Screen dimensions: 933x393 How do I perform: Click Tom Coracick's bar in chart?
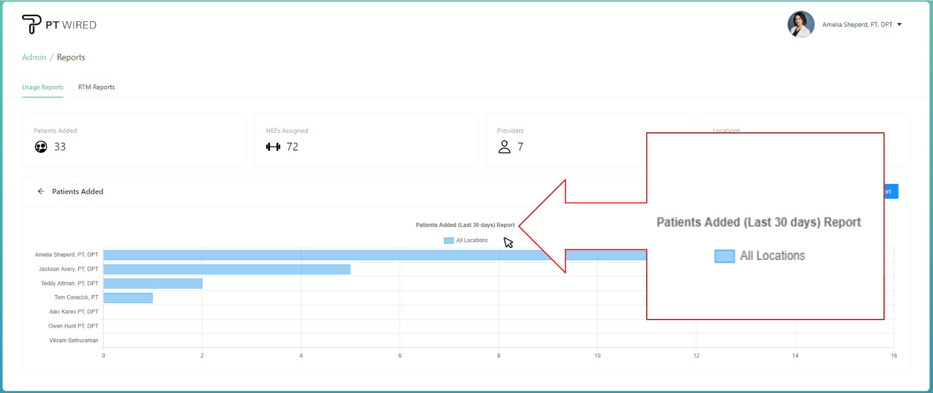tap(128, 298)
